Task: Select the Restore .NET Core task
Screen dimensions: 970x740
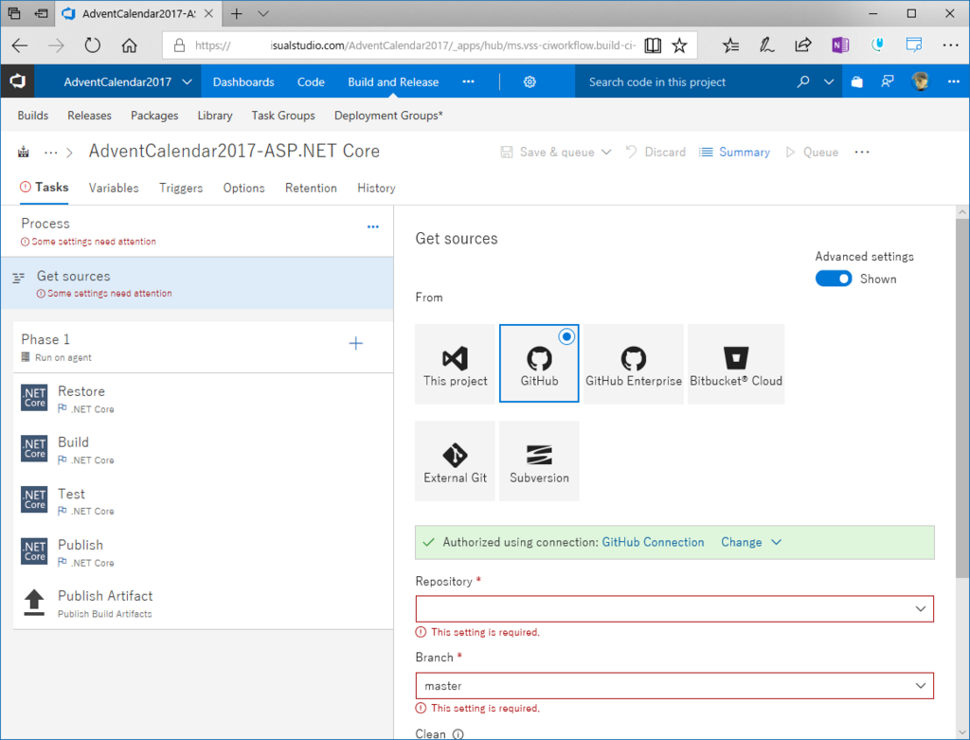Action: coord(203,399)
